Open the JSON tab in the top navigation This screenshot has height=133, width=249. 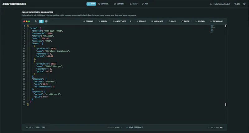pyautogui.click(x=91, y=4)
